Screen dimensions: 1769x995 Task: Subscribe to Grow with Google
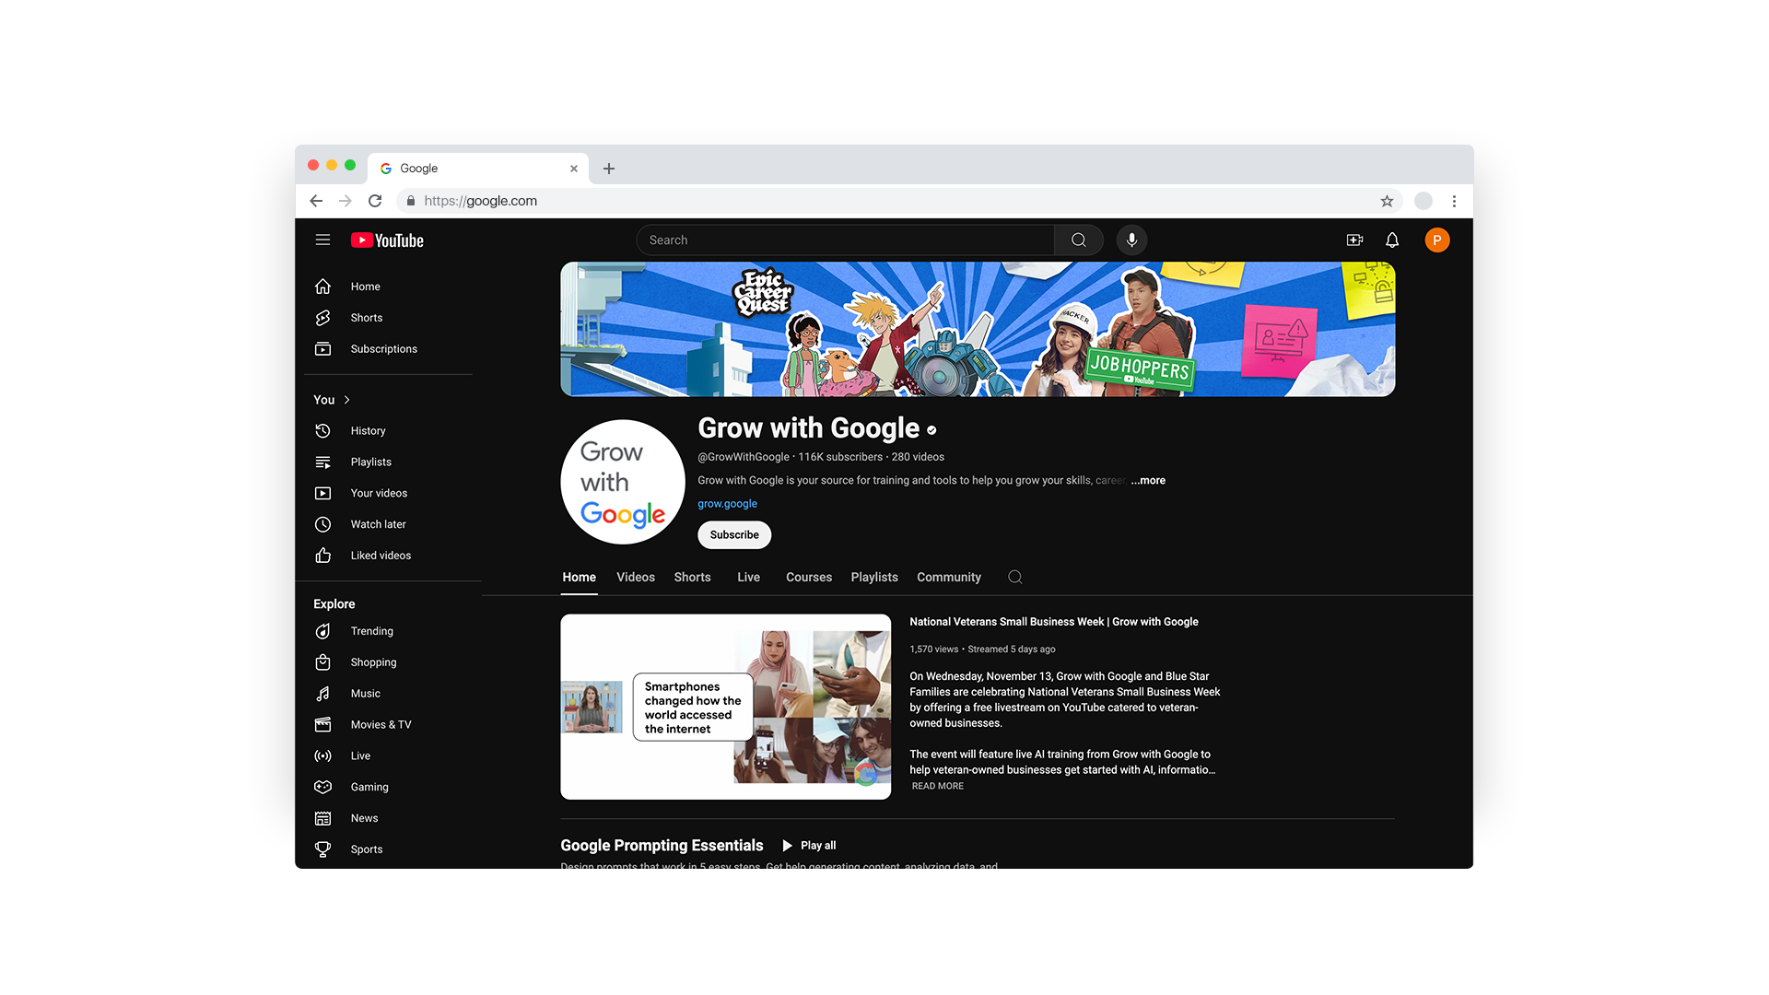coord(733,534)
